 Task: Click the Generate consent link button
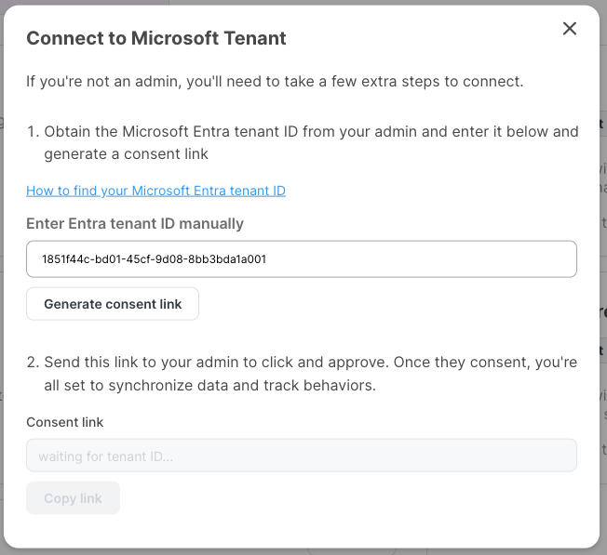point(113,304)
